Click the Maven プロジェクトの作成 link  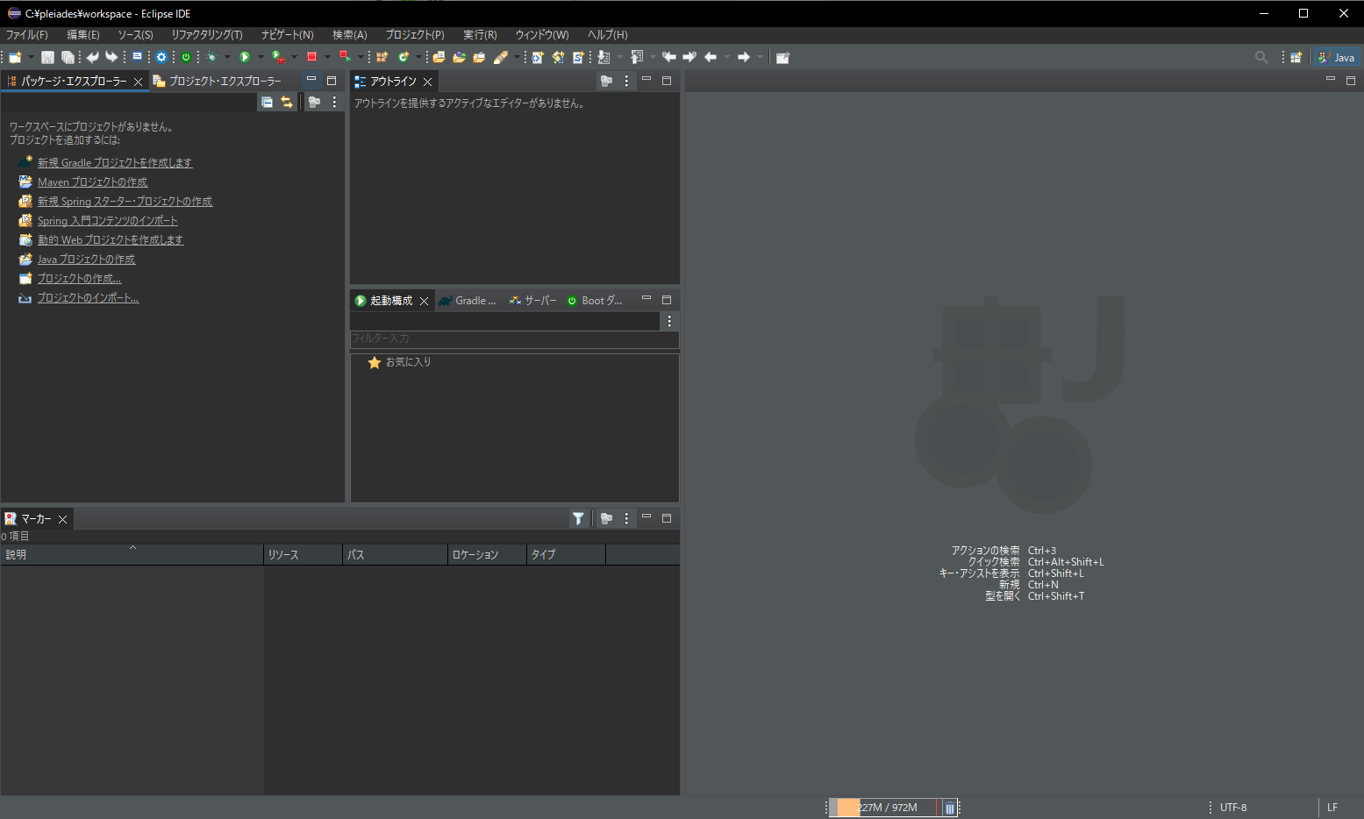(x=92, y=182)
